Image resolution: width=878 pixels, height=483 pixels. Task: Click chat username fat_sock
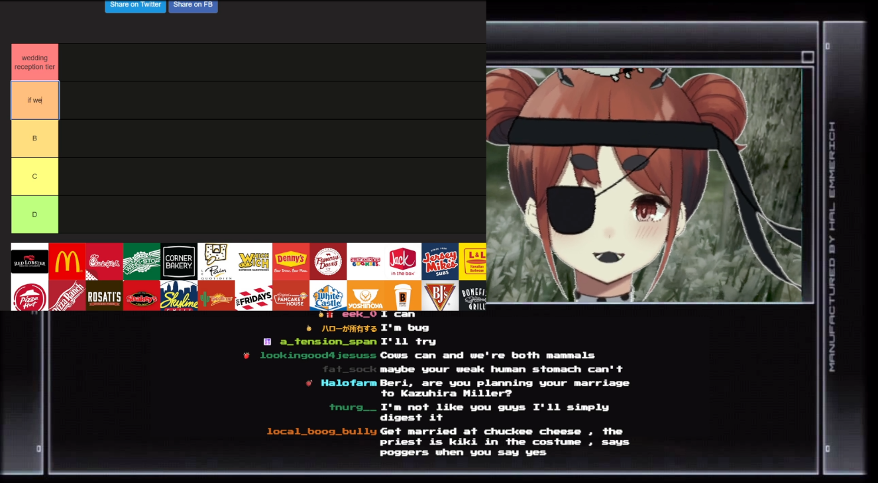point(349,370)
